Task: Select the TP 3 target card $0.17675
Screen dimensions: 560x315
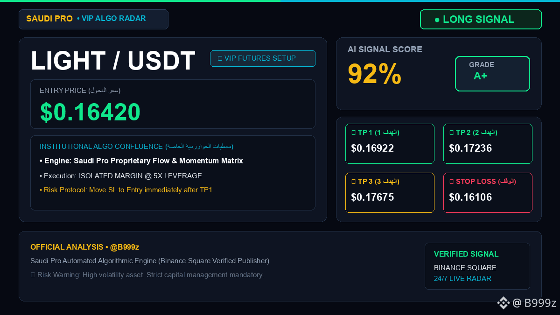Action: pyautogui.click(x=390, y=193)
